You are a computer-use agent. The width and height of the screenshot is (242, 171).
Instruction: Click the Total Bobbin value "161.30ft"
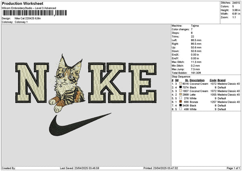click(196, 73)
